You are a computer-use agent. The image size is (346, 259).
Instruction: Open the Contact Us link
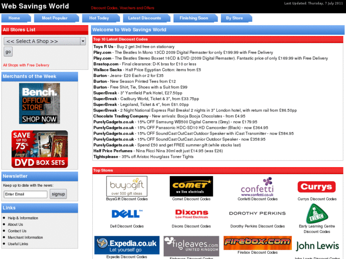click(x=17, y=231)
